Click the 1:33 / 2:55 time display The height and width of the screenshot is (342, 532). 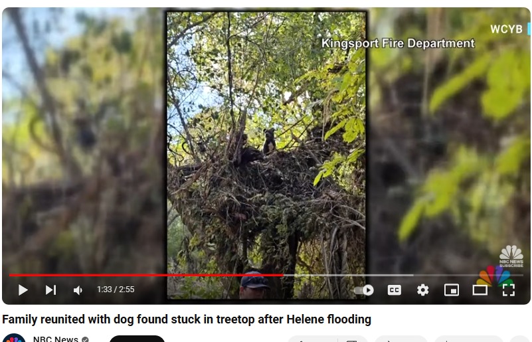click(116, 290)
